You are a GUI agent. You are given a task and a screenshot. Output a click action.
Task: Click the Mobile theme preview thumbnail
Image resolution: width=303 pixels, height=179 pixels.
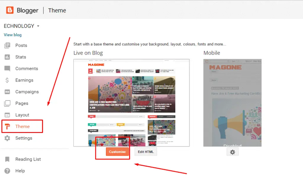[x=233, y=103]
